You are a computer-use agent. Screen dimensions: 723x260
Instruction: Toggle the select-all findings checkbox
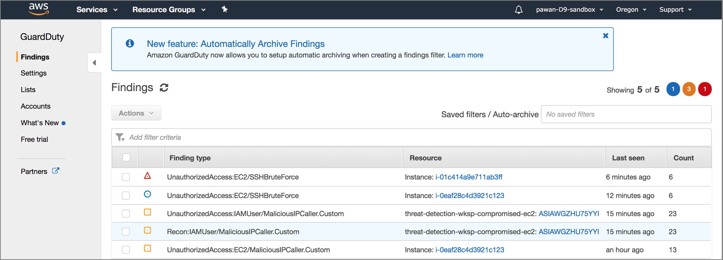coord(126,158)
